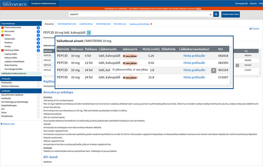The width and height of the screenshot is (263, 166).
Task: Open Potilasohje in the sidebar
Action: tap(7, 83)
